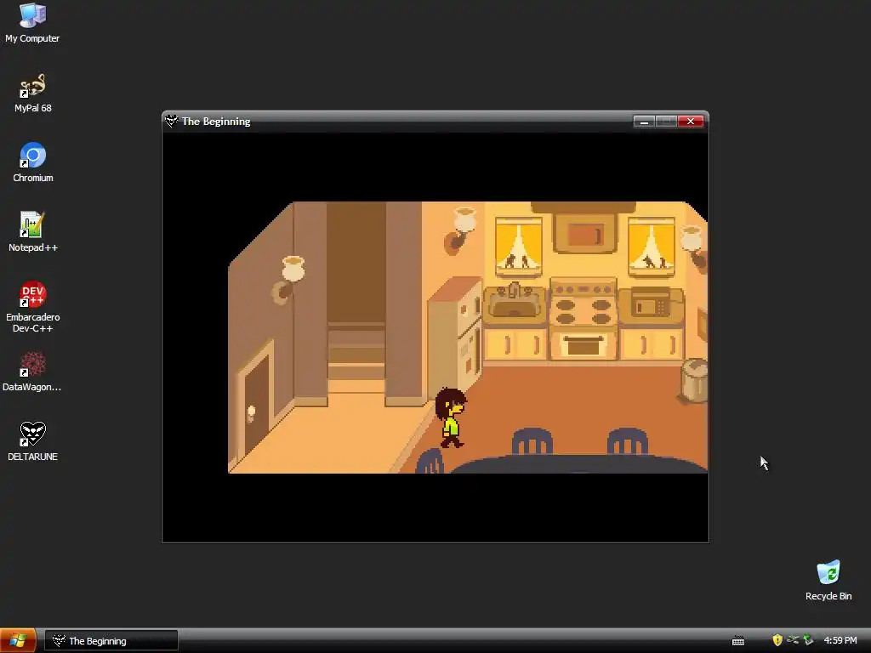Click The Beginning taskbar button

pos(111,641)
